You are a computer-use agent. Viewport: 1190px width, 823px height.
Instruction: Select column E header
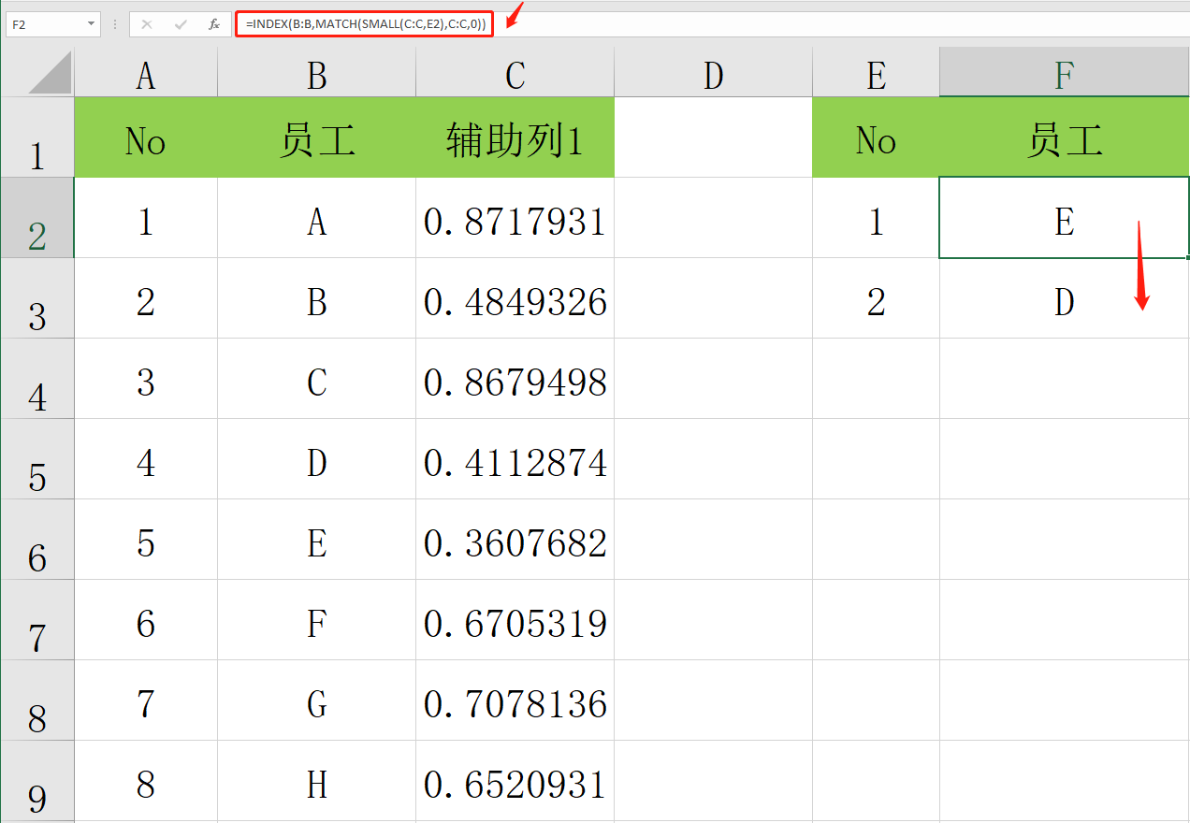[x=877, y=73]
